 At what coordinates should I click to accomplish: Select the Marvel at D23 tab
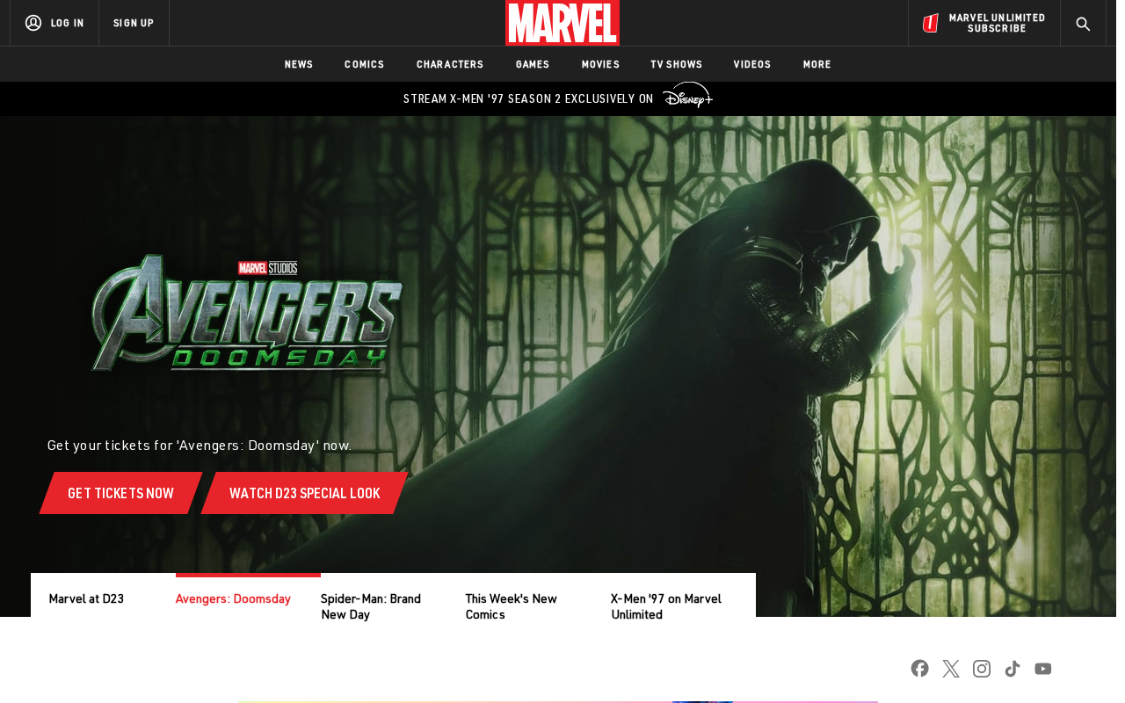coord(86,598)
